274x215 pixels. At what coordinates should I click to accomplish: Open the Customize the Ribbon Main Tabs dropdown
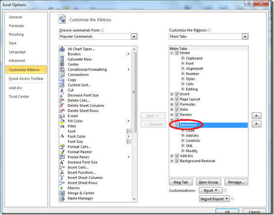245,37
